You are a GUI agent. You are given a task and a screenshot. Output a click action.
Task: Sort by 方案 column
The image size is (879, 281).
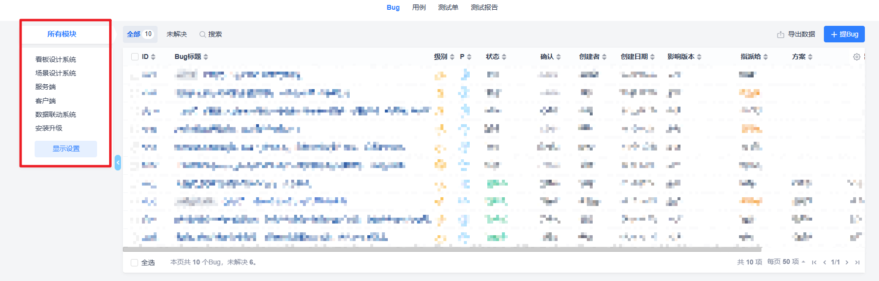pyautogui.click(x=802, y=57)
